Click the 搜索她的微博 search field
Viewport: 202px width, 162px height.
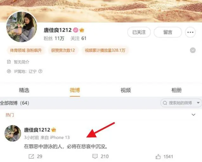pyautogui.click(x=180, y=103)
